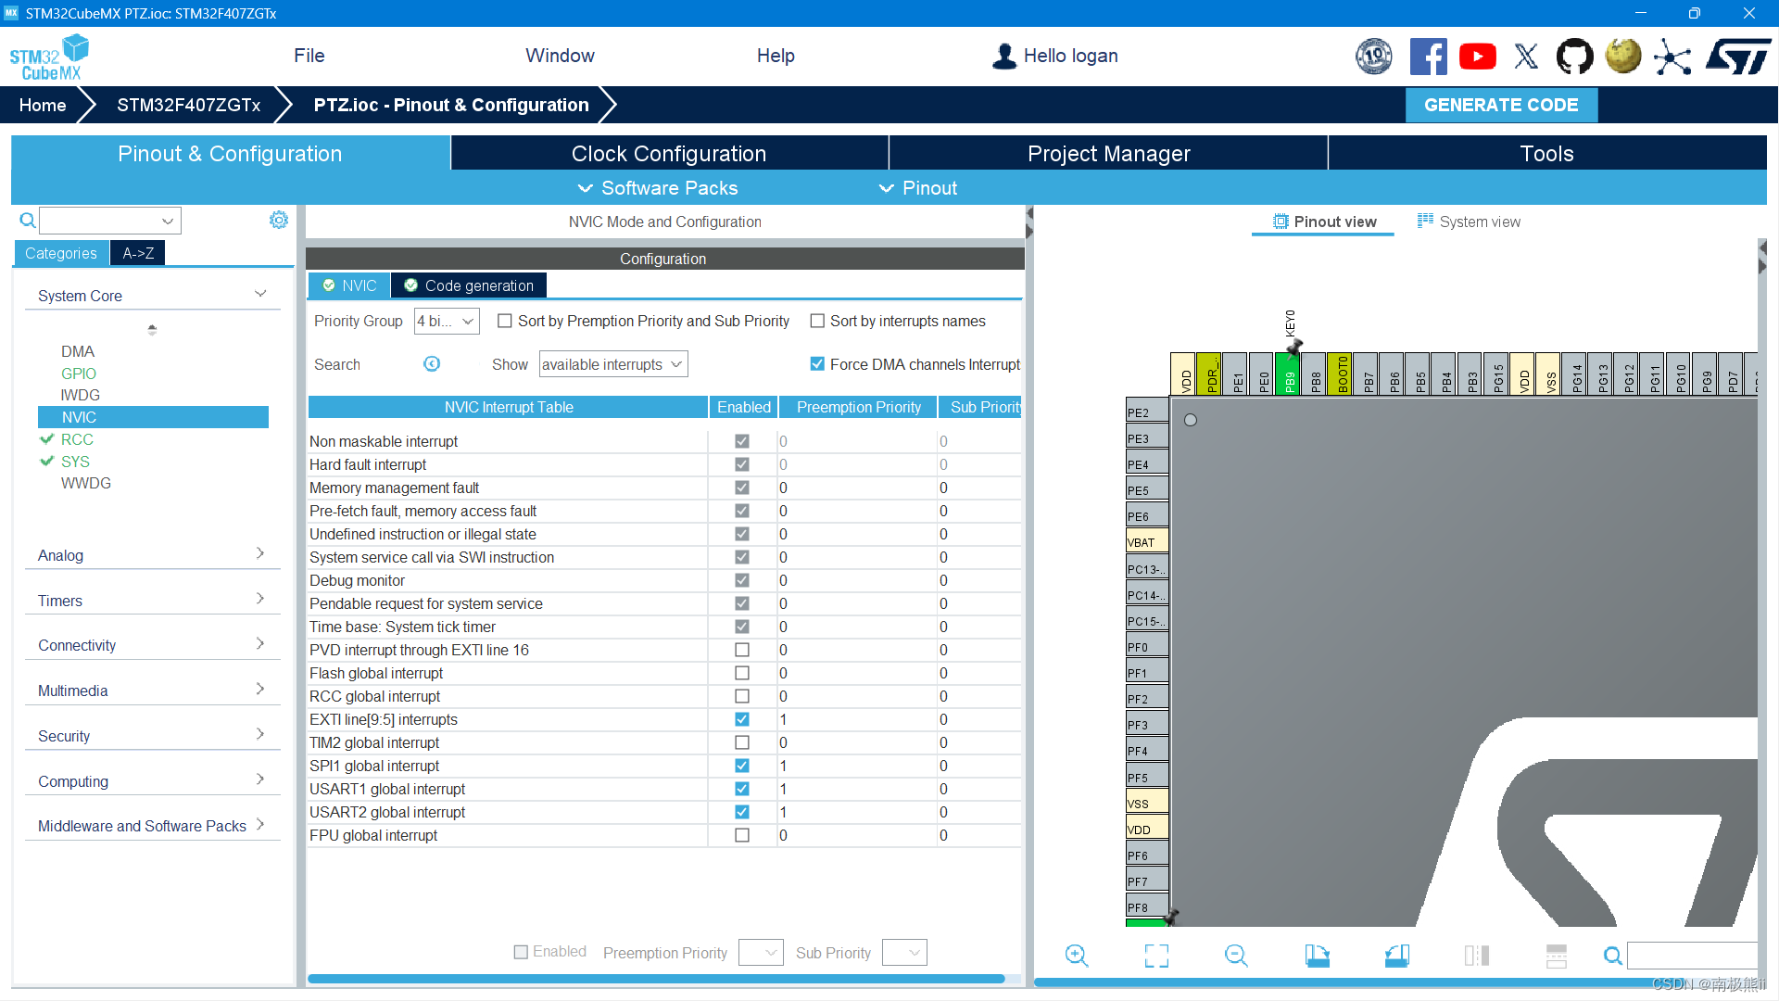This screenshot has width=1779, height=1001.
Task: Click the pin search input field
Action: pos(1692,956)
